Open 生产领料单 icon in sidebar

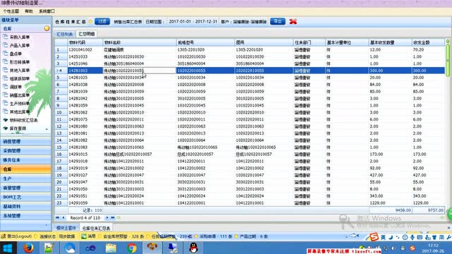coord(5,104)
